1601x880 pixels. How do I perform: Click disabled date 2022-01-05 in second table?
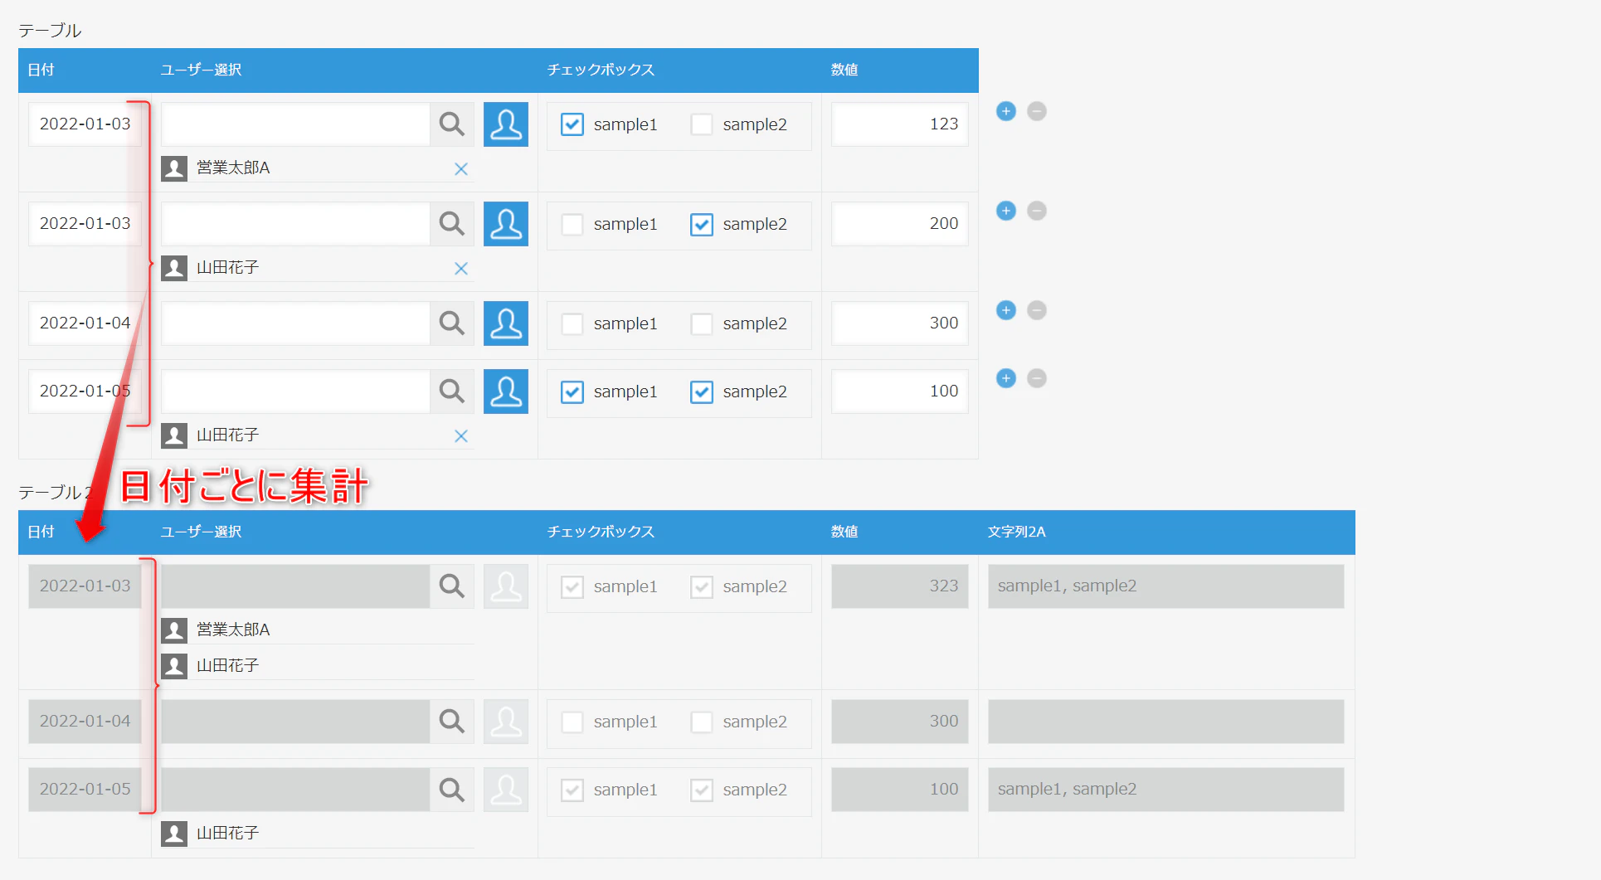coord(85,790)
